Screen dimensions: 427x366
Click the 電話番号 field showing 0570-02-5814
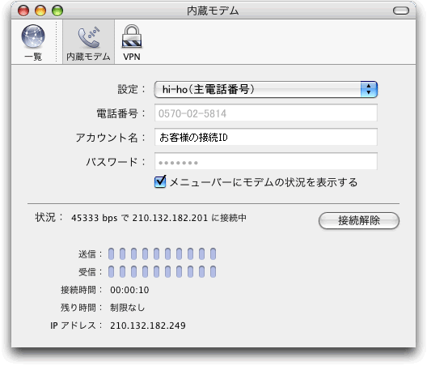tap(266, 113)
